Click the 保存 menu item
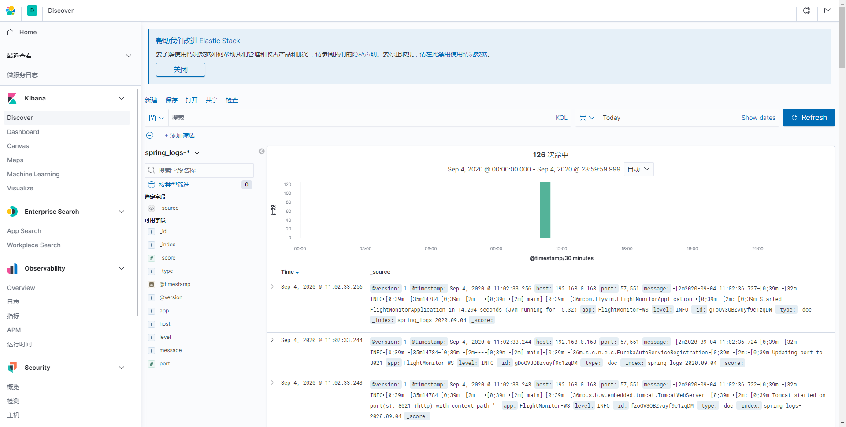The height and width of the screenshot is (427, 846). [x=171, y=100]
